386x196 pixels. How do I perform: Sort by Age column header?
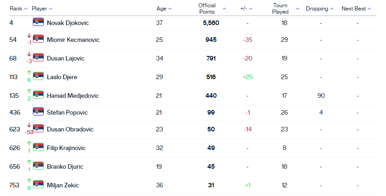coord(164,9)
